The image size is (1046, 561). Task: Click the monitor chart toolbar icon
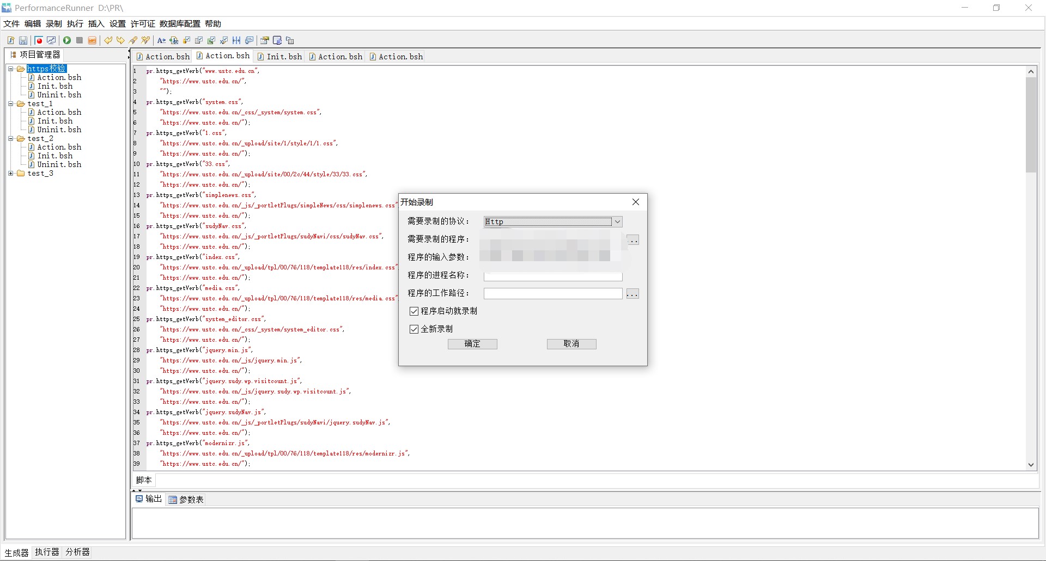tap(51, 40)
